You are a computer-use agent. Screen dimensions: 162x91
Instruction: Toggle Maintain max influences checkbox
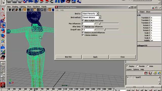point(83,27)
